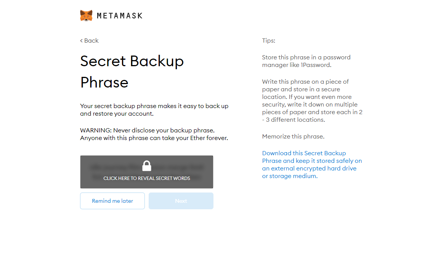Select the 'Memorize this phrase.' tip
This screenshot has width=433, height=253.
click(x=293, y=137)
